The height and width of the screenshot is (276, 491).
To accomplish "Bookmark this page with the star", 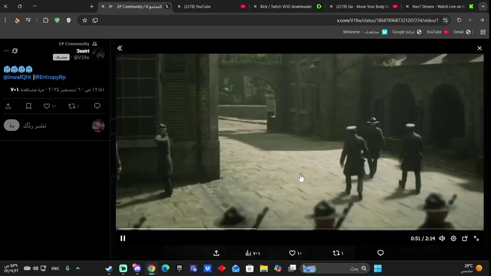I will click(85, 20).
